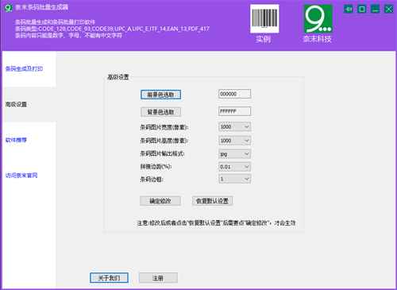
Task: Click the 前景色选取 button
Action: (x=160, y=95)
